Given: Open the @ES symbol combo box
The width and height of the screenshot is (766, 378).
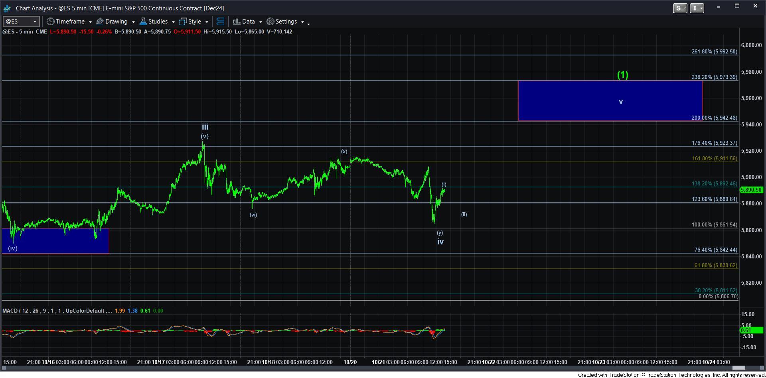Looking at the screenshot, I should click(21, 22).
